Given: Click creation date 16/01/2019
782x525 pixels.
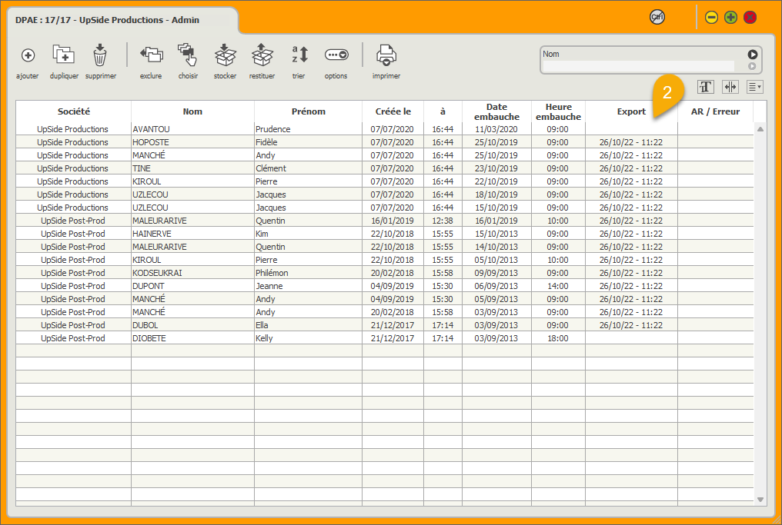Looking at the screenshot, I should [393, 221].
